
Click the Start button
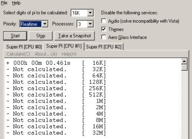[x=15, y=36]
